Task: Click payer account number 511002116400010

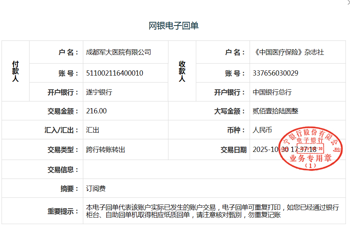Action: (114, 73)
